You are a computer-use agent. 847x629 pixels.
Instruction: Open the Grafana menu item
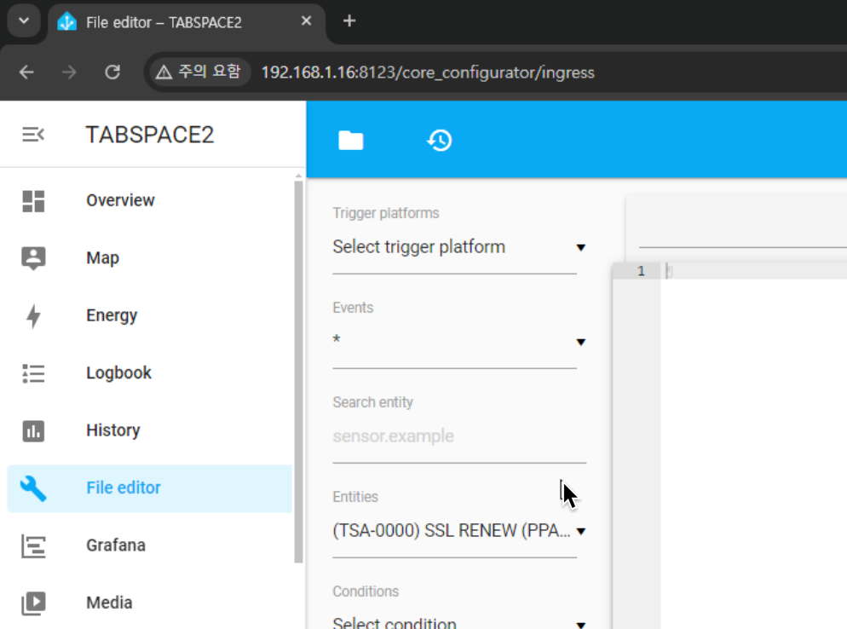point(150,545)
